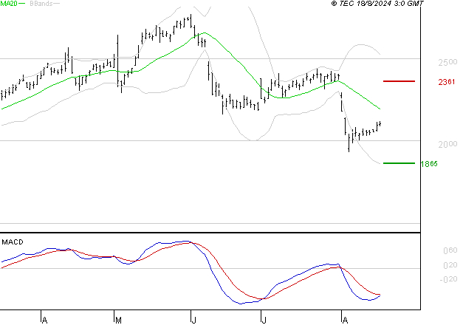This screenshot has width=463, height=325.
Task: Click the 2000 price axis label
Action: tap(447, 144)
